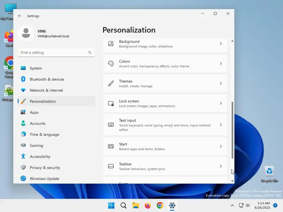Open Privacy & security

click(x=56, y=168)
